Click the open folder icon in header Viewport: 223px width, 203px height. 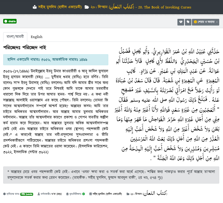pos(87,7)
